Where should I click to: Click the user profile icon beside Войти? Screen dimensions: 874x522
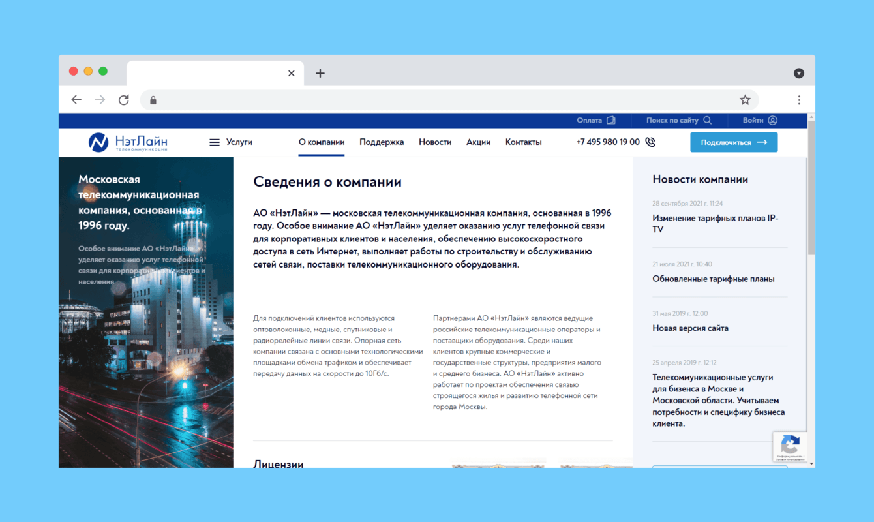tap(773, 120)
